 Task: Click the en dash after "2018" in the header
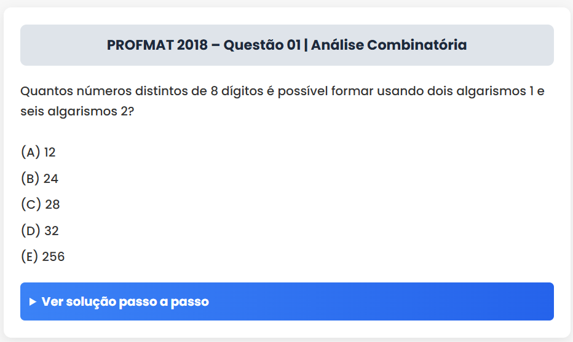click(x=215, y=45)
